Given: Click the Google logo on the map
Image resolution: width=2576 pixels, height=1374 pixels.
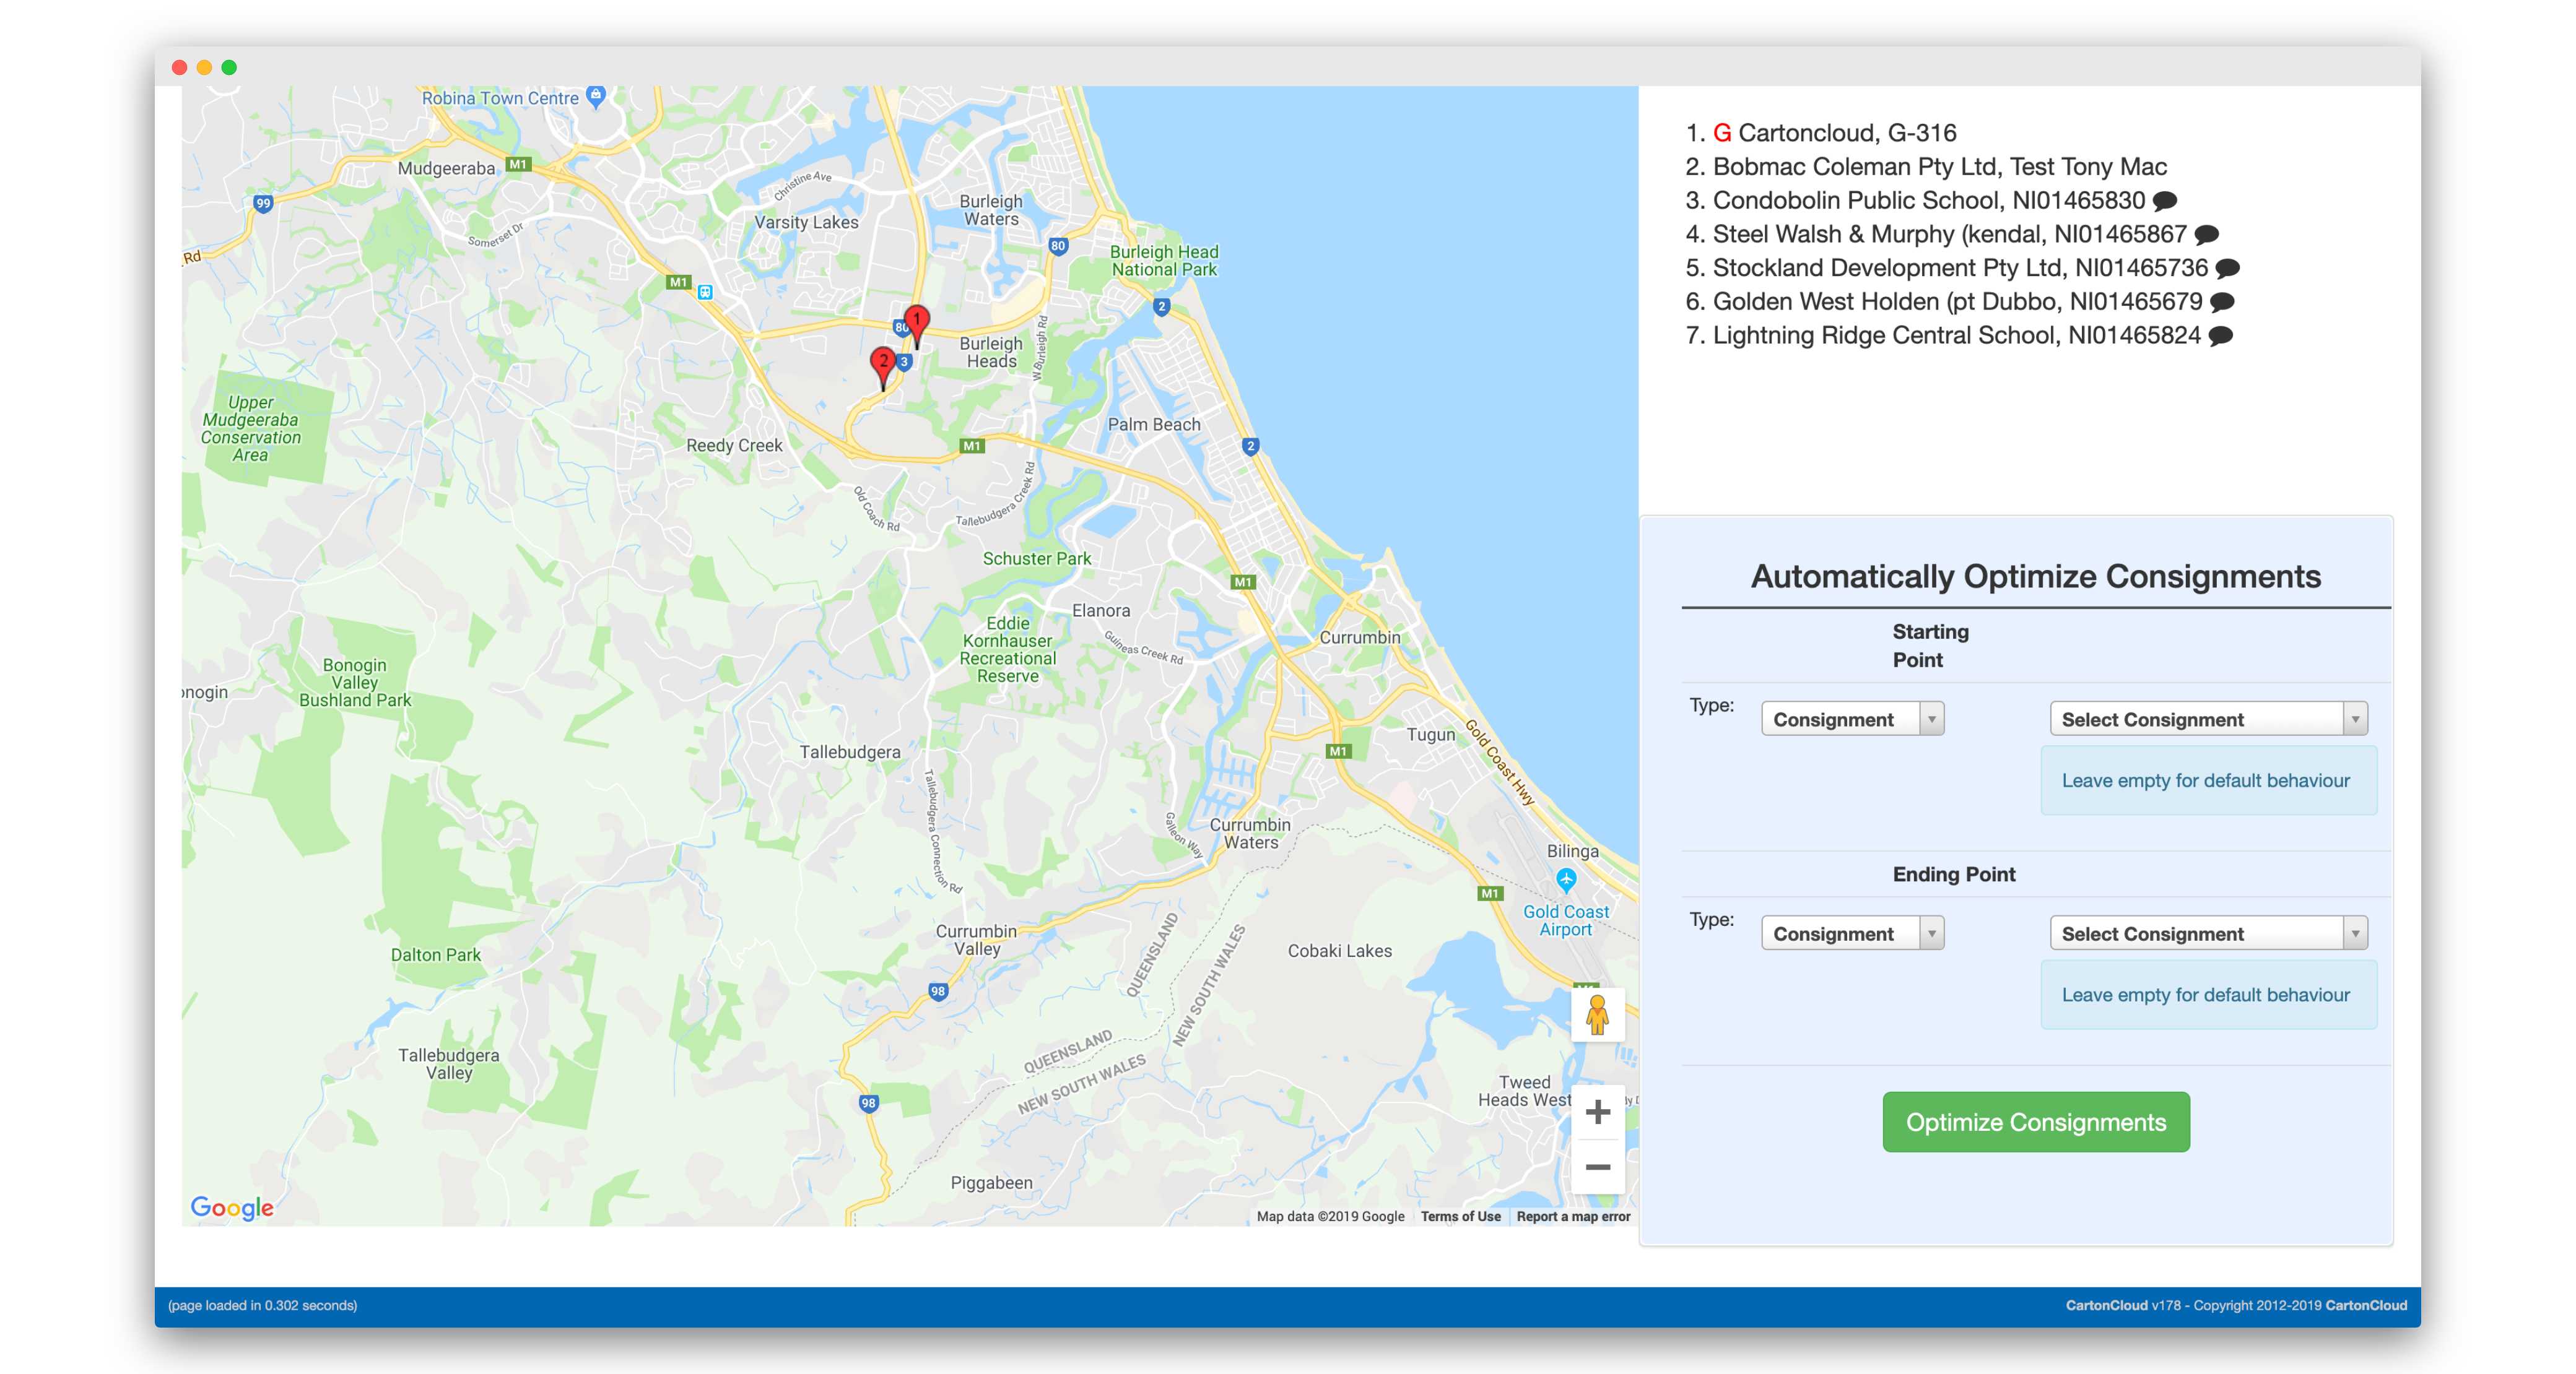Looking at the screenshot, I should click(x=231, y=1207).
